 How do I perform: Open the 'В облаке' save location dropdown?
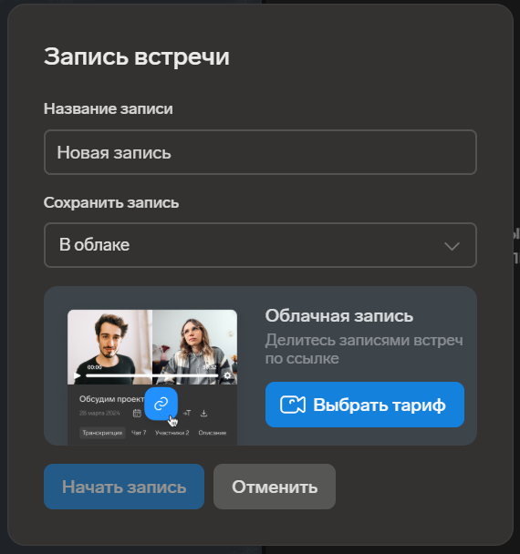pyautogui.click(x=260, y=245)
